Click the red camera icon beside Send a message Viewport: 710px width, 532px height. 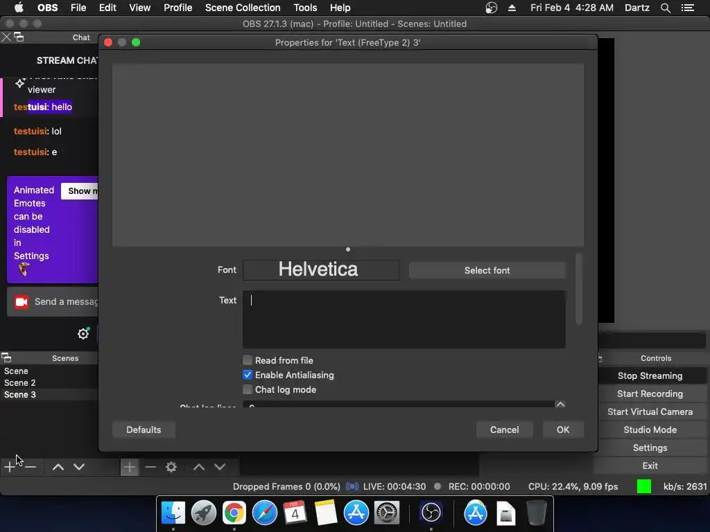pos(21,302)
